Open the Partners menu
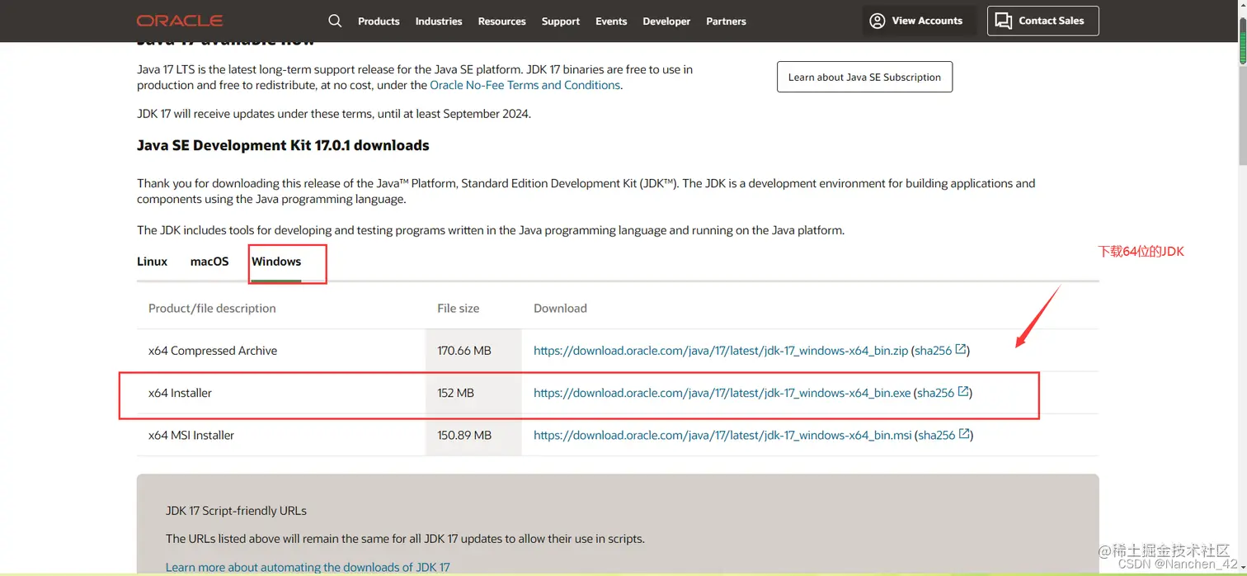 726,21
